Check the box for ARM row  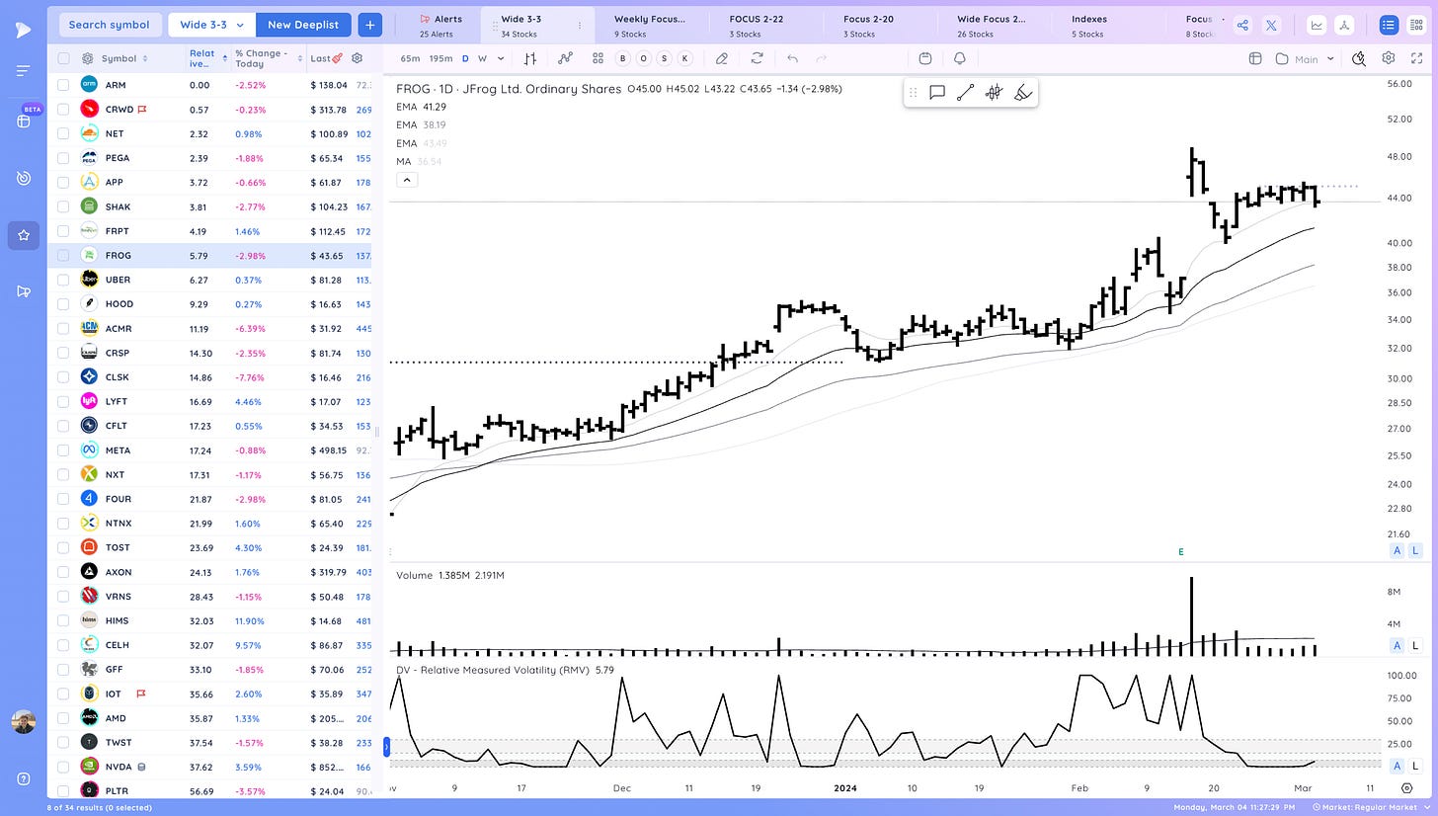pos(63,85)
